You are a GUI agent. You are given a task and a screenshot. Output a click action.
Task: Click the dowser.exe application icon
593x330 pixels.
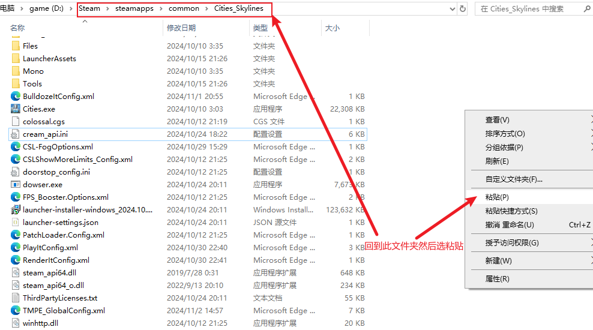16,184
